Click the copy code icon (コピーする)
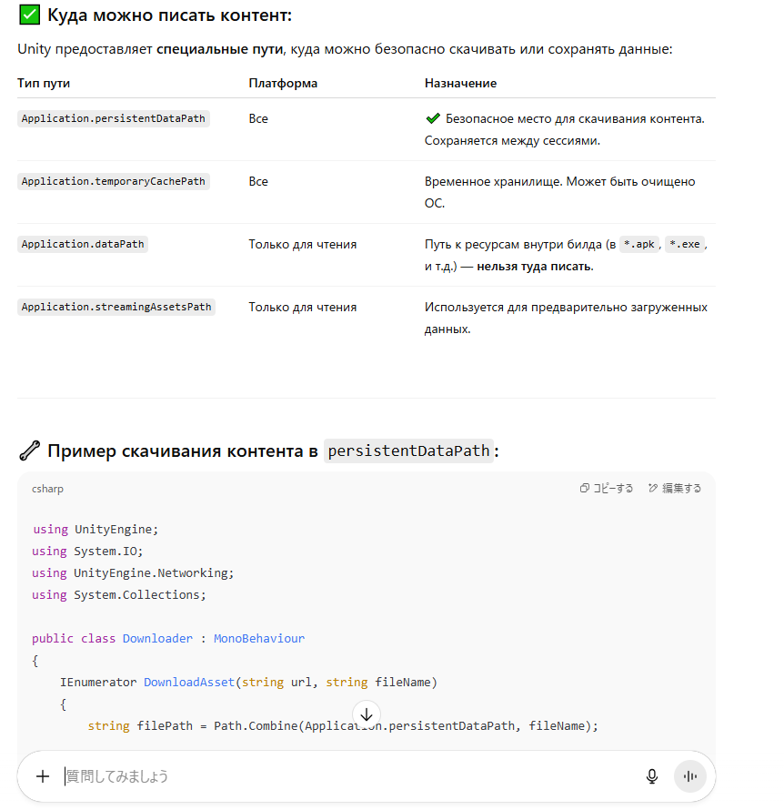The height and width of the screenshot is (810, 784). [x=585, y=489]
